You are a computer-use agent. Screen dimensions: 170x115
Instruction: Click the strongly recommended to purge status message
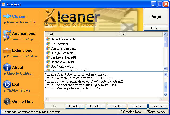click(x=31, y=112)
